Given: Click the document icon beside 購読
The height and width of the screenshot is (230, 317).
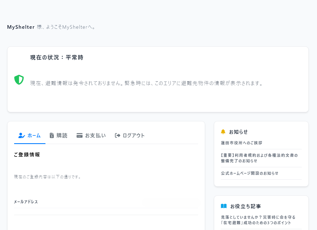Looking at the screenshot, I should click(52, 135).
